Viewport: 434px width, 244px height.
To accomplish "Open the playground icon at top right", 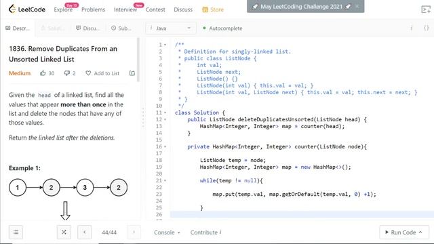I will (426, 9).
